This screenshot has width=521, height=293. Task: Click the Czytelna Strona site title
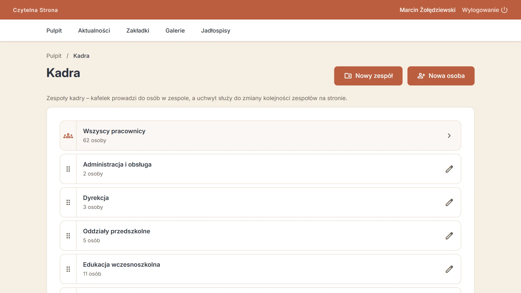[35, 10]
